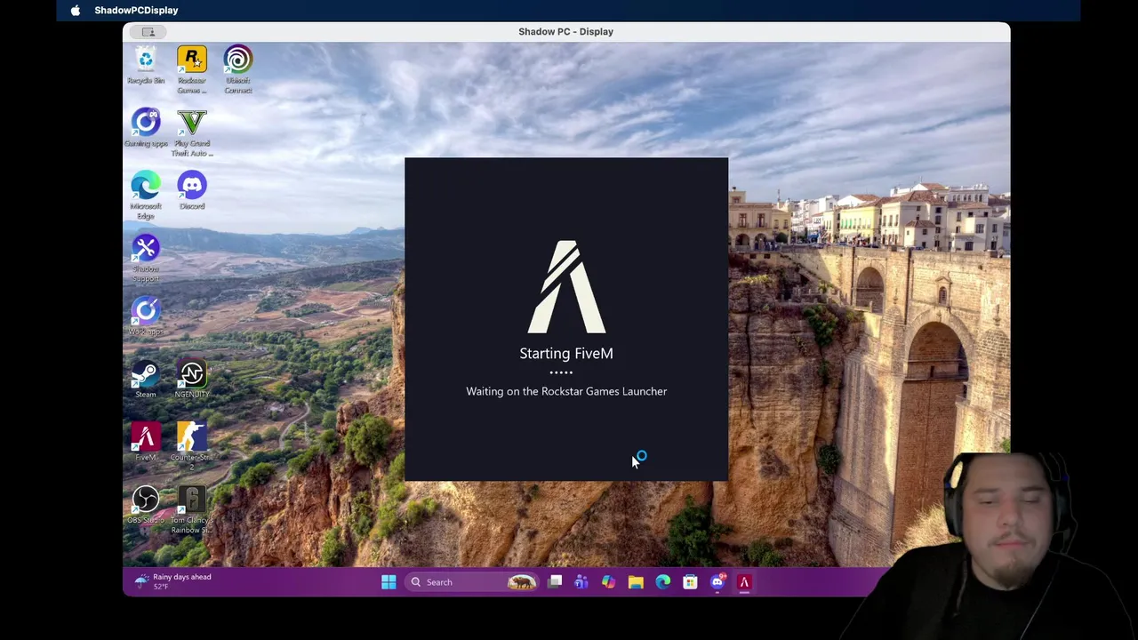Screen dimensions: 1138x640
Task: Open the OBS Studio desktop shortcut
Action: [146, 505]
